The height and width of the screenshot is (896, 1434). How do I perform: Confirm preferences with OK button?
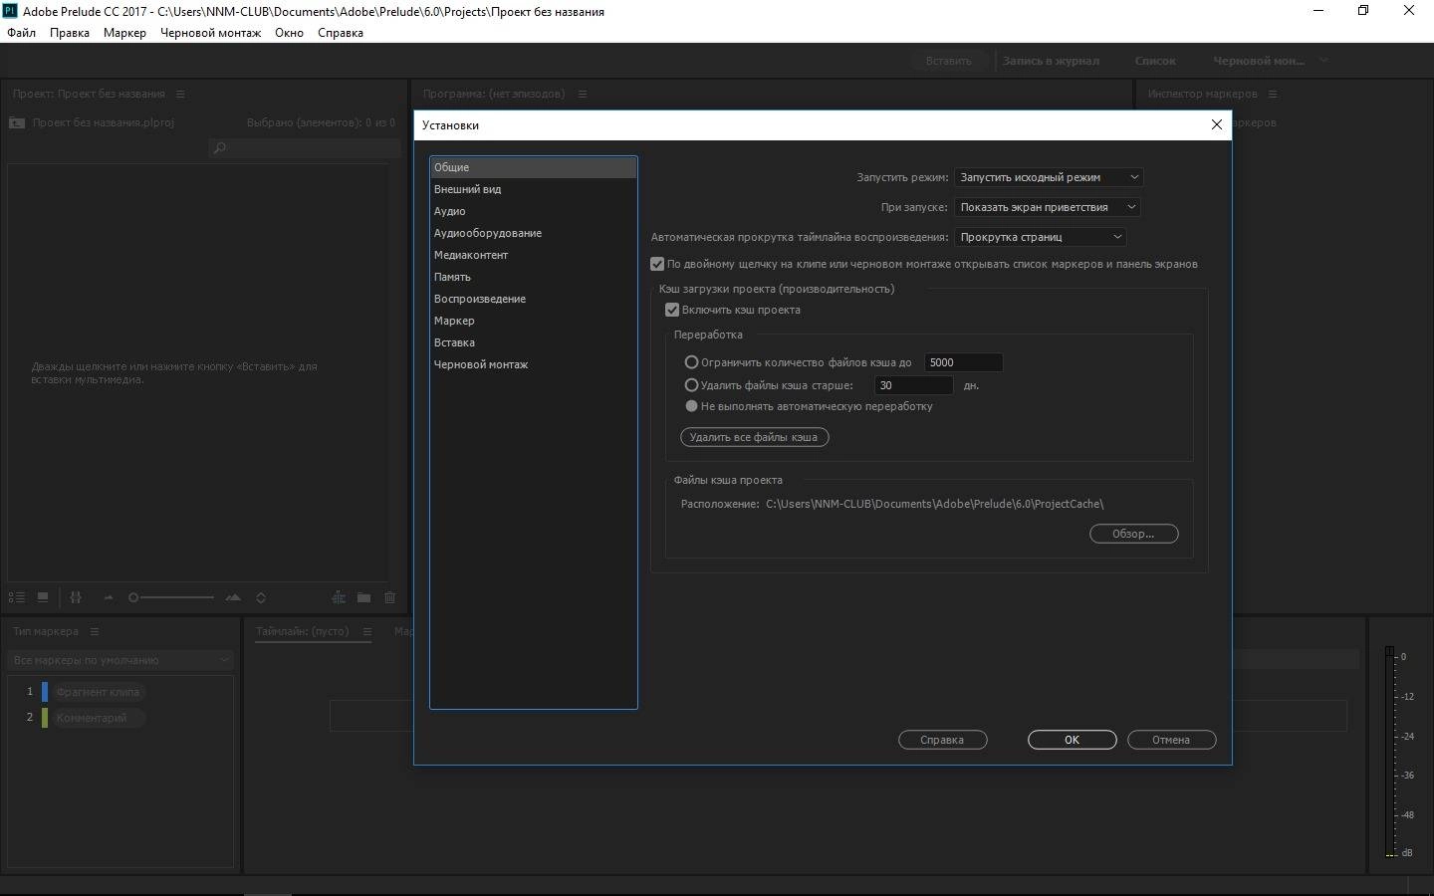point(1072,740)
